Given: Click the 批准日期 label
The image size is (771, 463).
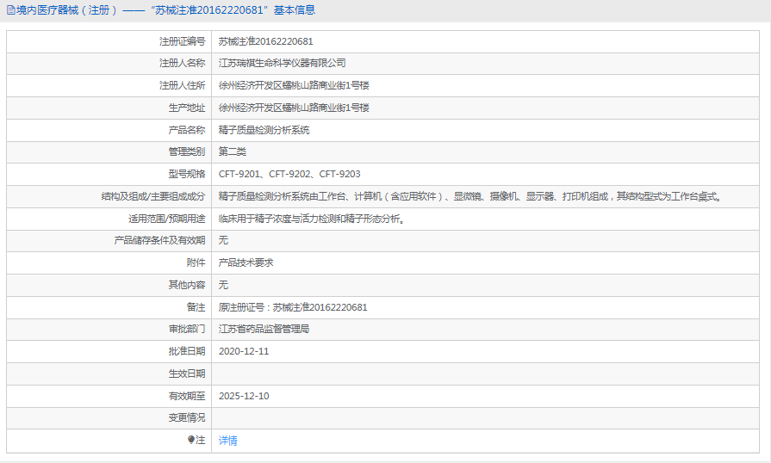Looking at the screenshot, I should (x=186, y=351).
